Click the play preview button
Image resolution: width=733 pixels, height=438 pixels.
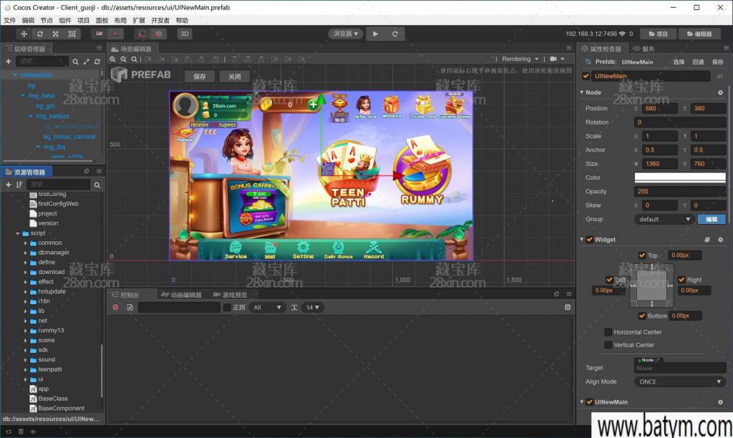click(x=375, y=34)
